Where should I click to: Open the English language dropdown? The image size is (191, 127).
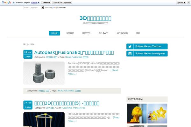point(35,3)
